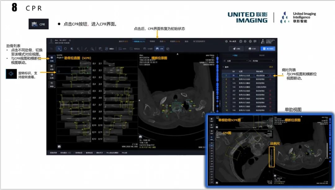Collapse the 肋骨 section in the lesion list
Image resolution: width=335 pixels, height=190 pixels.
coord(224,67)
